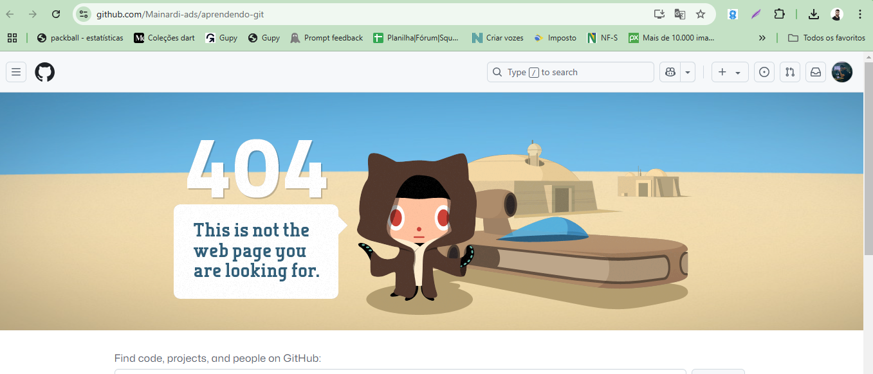
Task: Click the browser forward arrow
Action: point(33,14)
